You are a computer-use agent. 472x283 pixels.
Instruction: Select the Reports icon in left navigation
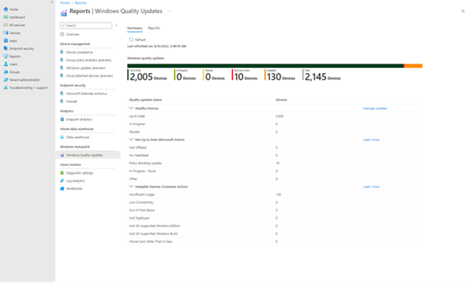(x=6, y=56)
